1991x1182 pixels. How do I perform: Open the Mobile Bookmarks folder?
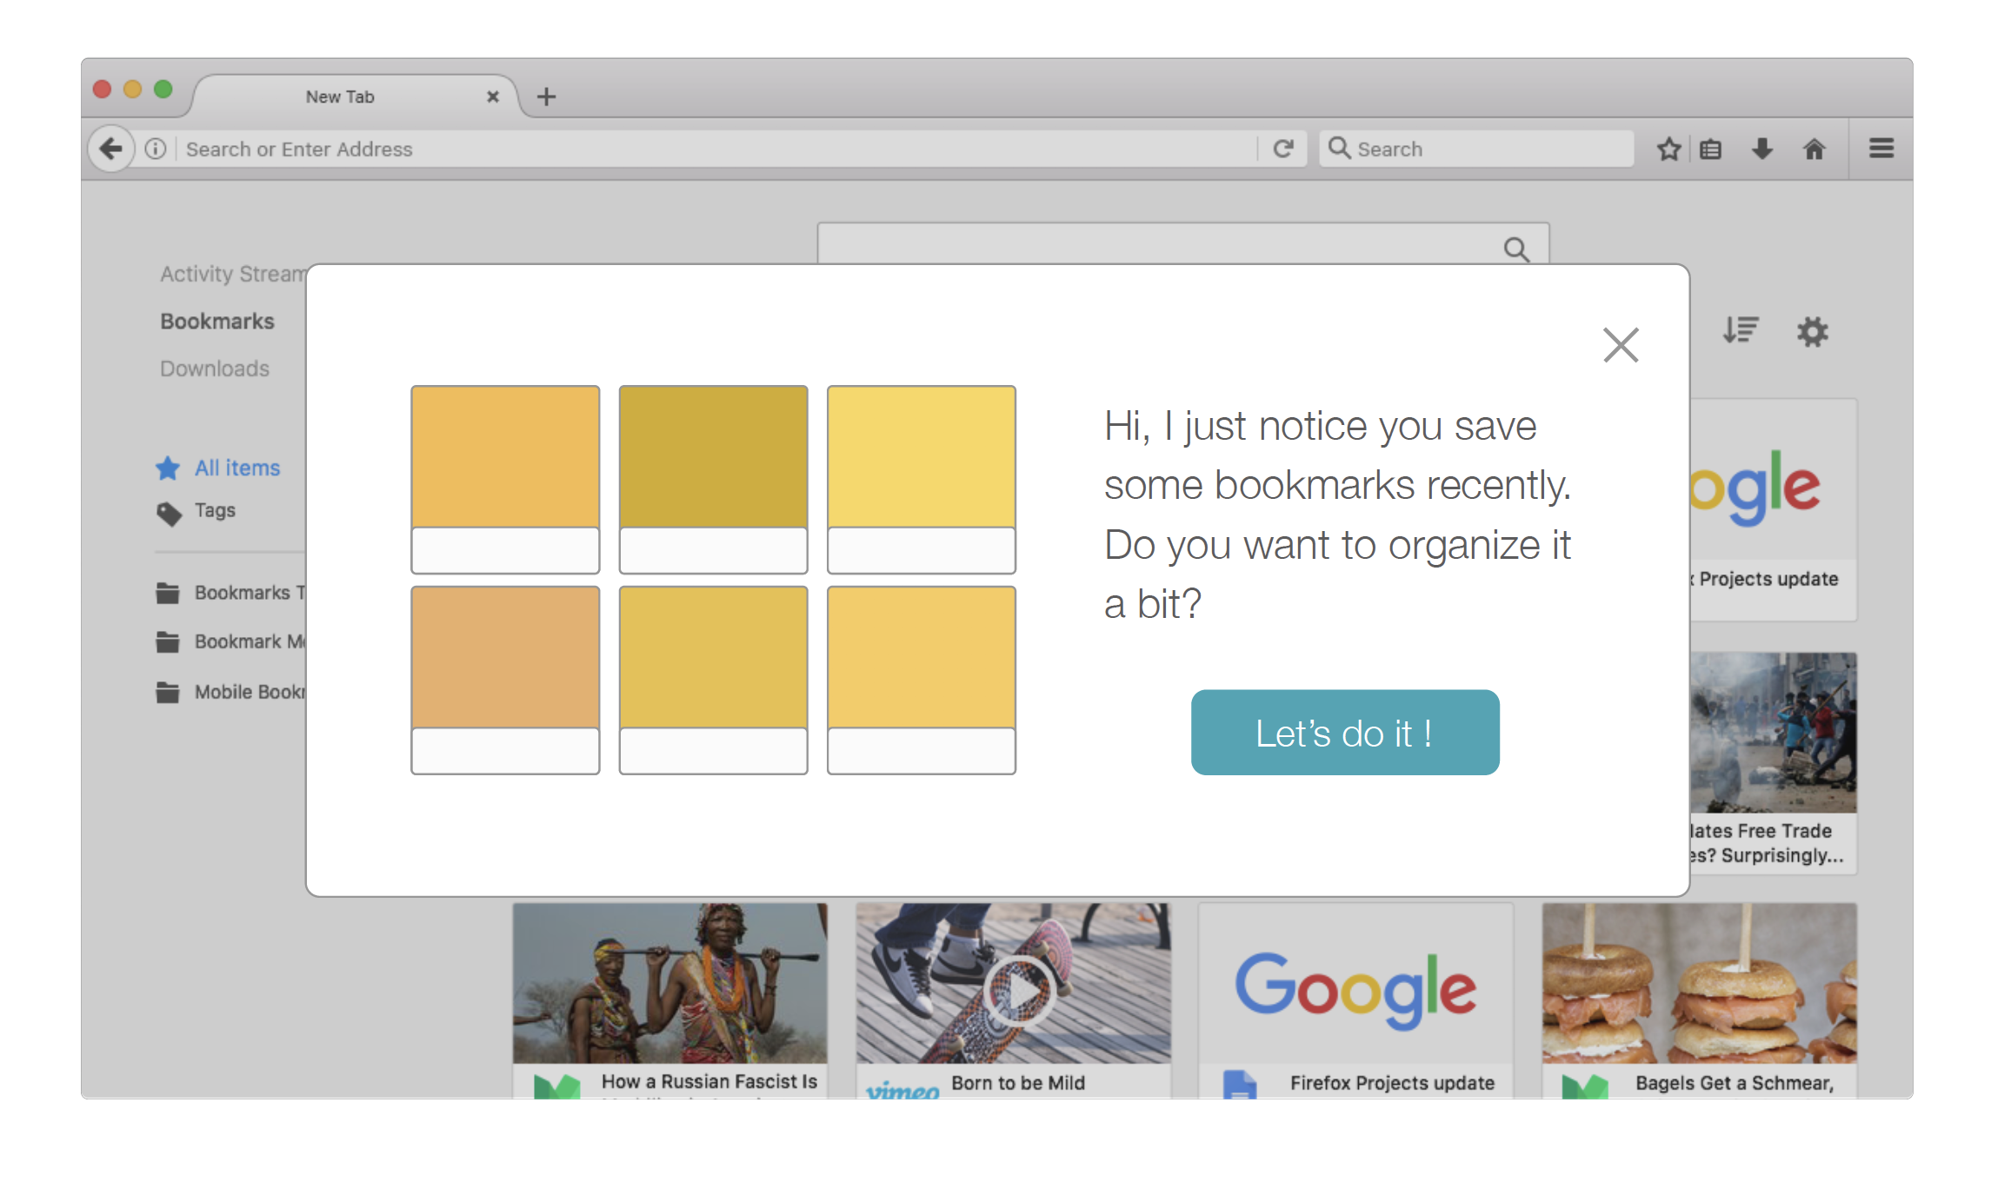(x=235, y=692)
